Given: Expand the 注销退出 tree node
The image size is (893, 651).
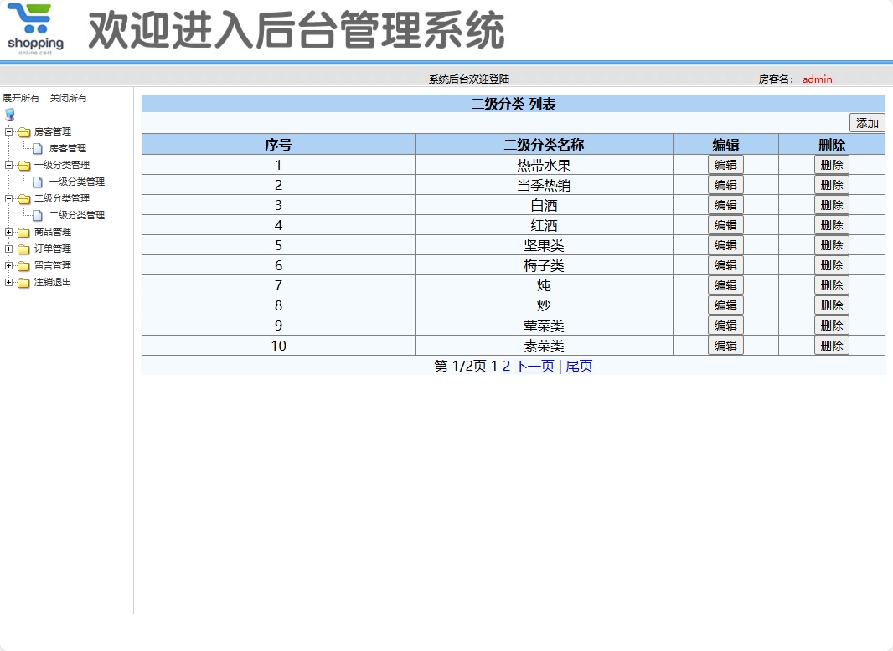Looking at the screenshot, I should click(8, 282).
